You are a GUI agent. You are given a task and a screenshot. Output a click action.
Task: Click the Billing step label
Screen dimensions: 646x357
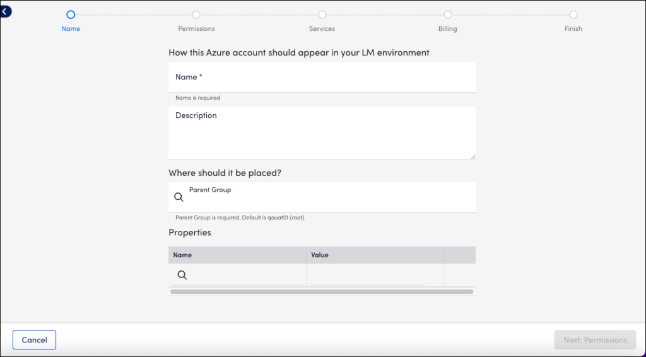[448, 29]
